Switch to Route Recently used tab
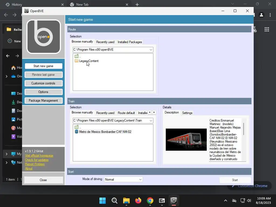 pos(105,42)
